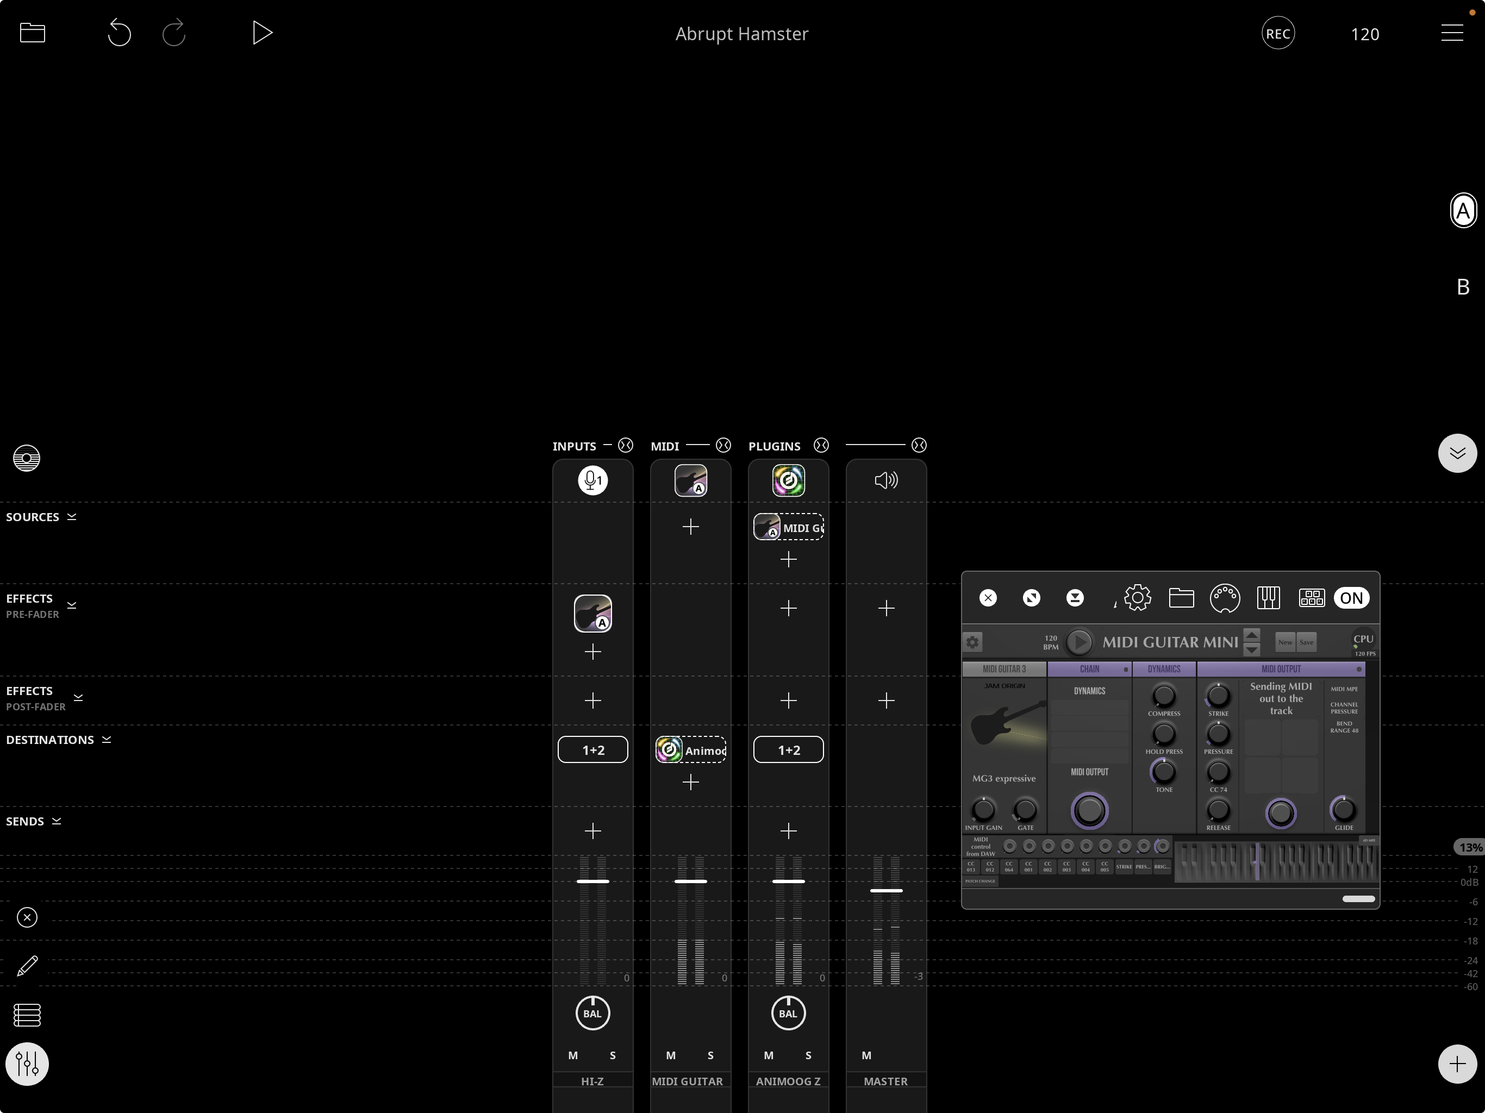Open the plugin MIDI connector icon
This screenshot has height=1113, width=1485.
pyautogui.click(x=1225, y=597)
